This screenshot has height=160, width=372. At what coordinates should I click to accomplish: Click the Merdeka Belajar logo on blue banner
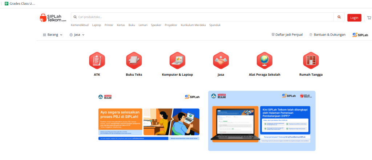pyautogui.click(x=218, y=96)
